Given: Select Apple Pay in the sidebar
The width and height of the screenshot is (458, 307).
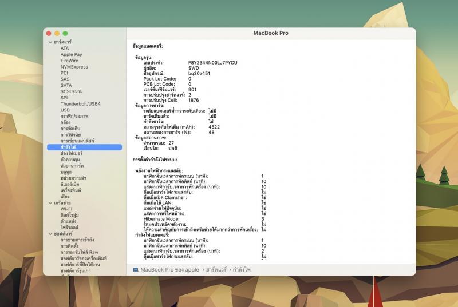Looking at the screenshot, I should pos(71,54).
